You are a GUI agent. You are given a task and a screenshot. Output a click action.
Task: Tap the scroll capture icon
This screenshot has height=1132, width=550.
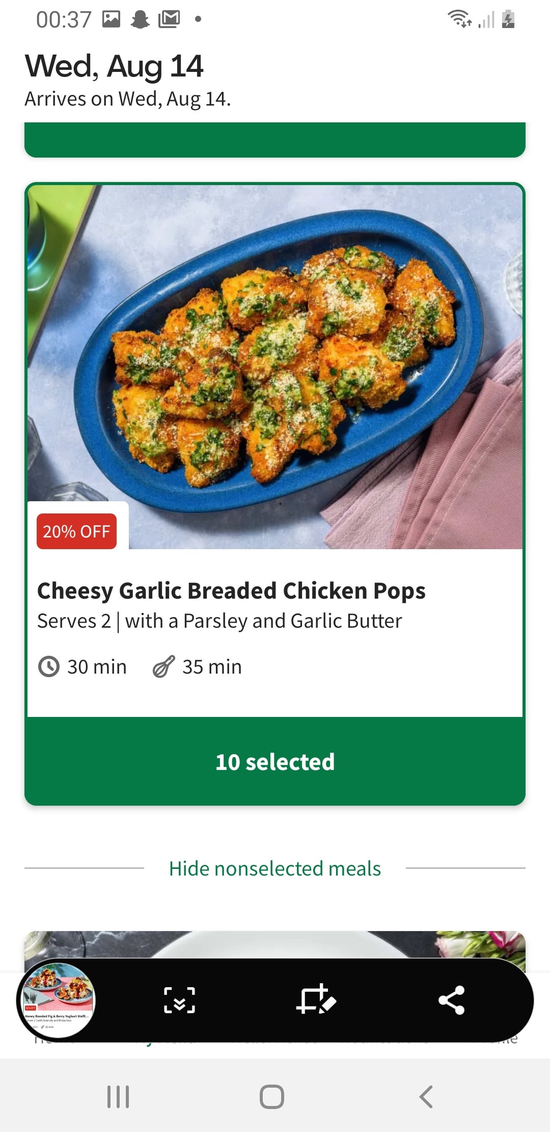[x=179, y=1000]
